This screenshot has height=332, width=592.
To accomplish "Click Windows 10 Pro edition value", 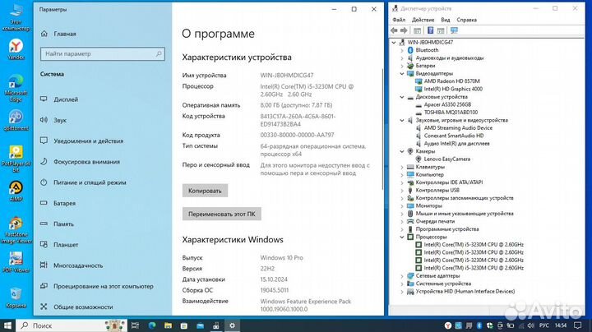I will click(x=281, y=258).
